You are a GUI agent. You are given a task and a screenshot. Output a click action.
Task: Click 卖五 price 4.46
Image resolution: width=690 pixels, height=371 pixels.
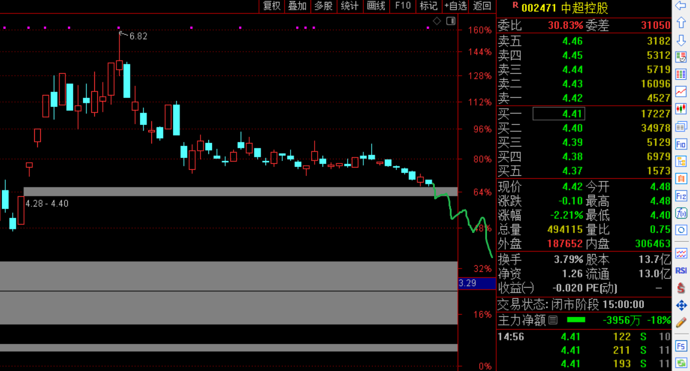[572, 41]
